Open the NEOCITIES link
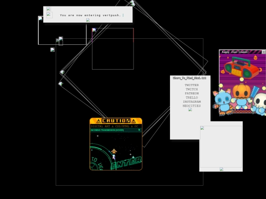 point(192,106)
